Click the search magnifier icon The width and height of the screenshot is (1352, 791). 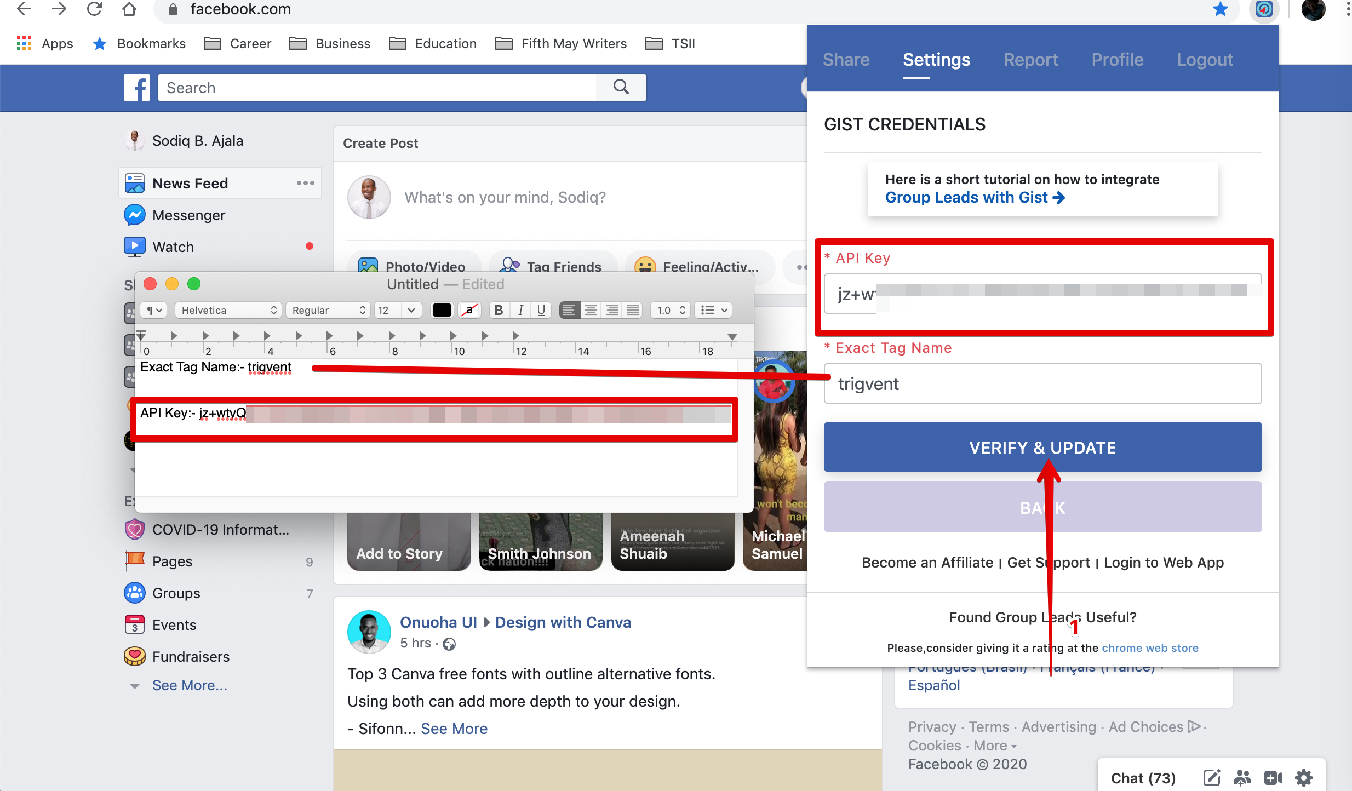pos(621,87)
